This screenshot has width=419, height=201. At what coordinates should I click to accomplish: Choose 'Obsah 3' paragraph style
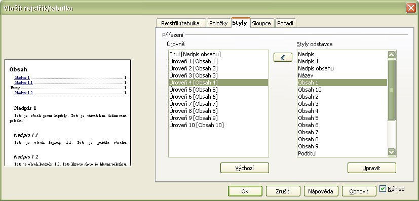click(342, 104)
